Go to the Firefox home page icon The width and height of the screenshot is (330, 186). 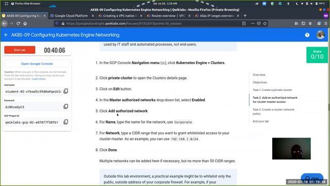[25, 24]
